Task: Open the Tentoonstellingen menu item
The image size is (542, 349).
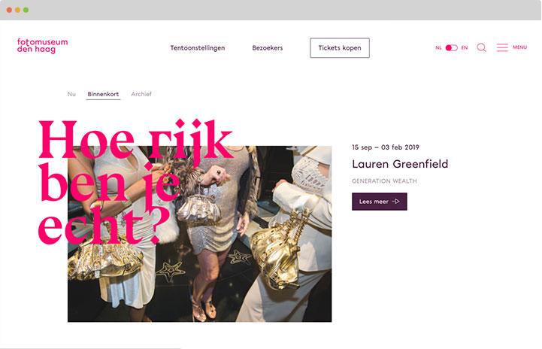Action: 198,47
